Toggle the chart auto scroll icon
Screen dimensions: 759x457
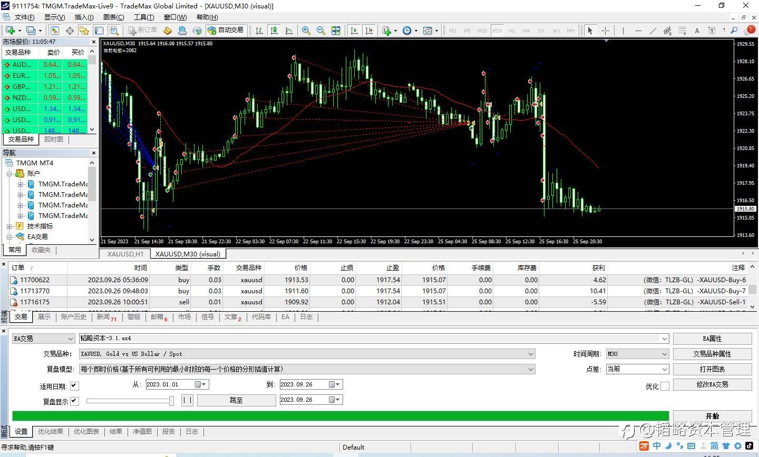(354, 31)
